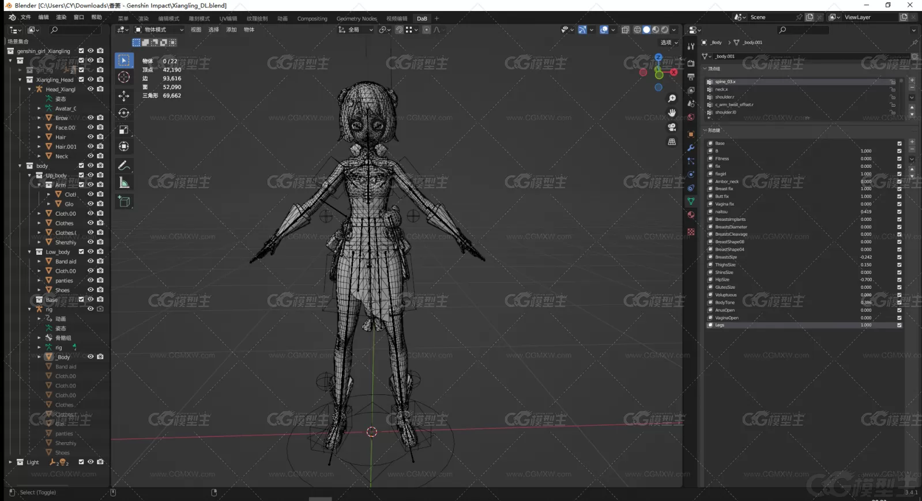
Task: Collapse the Xiangling_Head collection
Action: pyautogui.click(x=20, y=80)
